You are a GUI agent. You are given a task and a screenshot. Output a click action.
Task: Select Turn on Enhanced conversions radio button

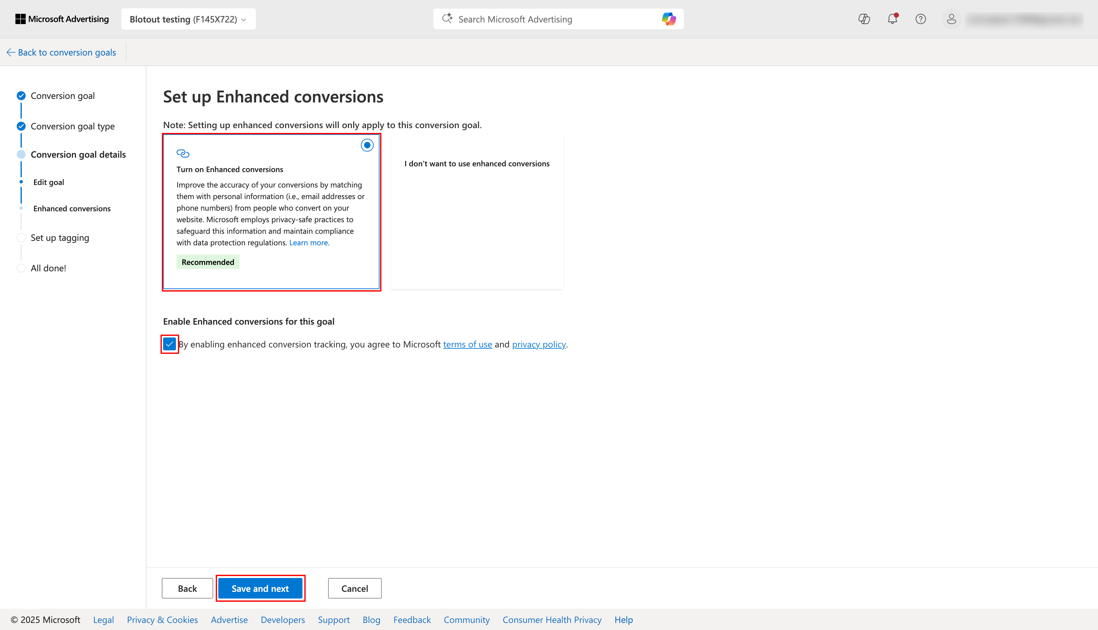[x=367, y=145]
